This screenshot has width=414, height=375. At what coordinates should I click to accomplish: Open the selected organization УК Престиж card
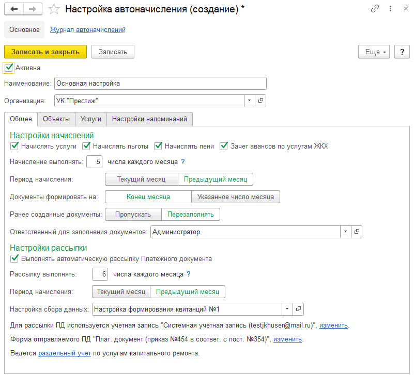260,101
